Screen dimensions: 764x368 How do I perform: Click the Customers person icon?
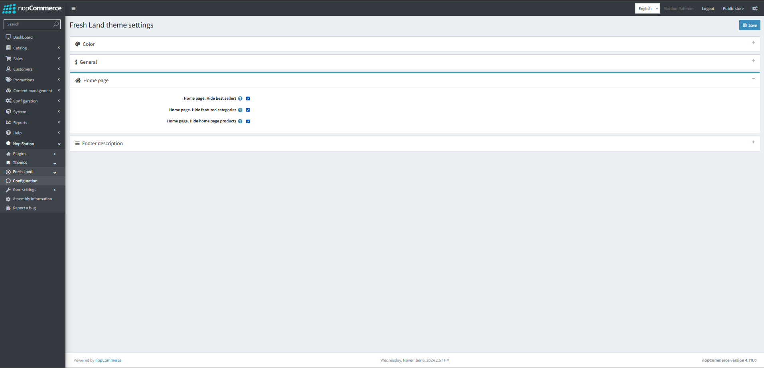tap(8, 69)
